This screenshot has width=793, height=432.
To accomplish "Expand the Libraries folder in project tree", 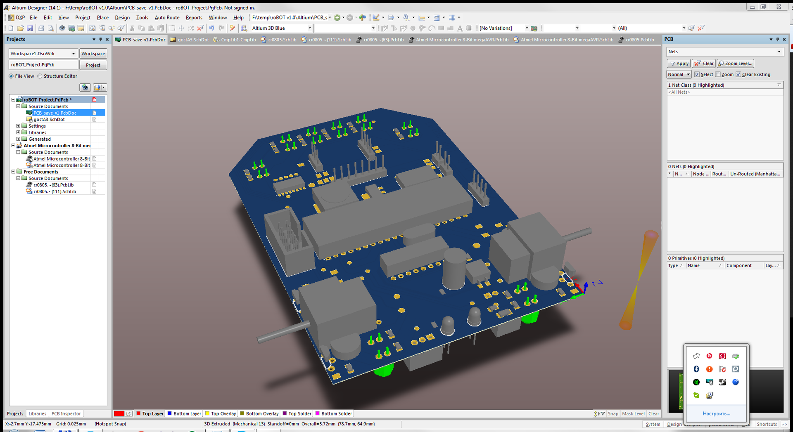I will tap(18, 132).
